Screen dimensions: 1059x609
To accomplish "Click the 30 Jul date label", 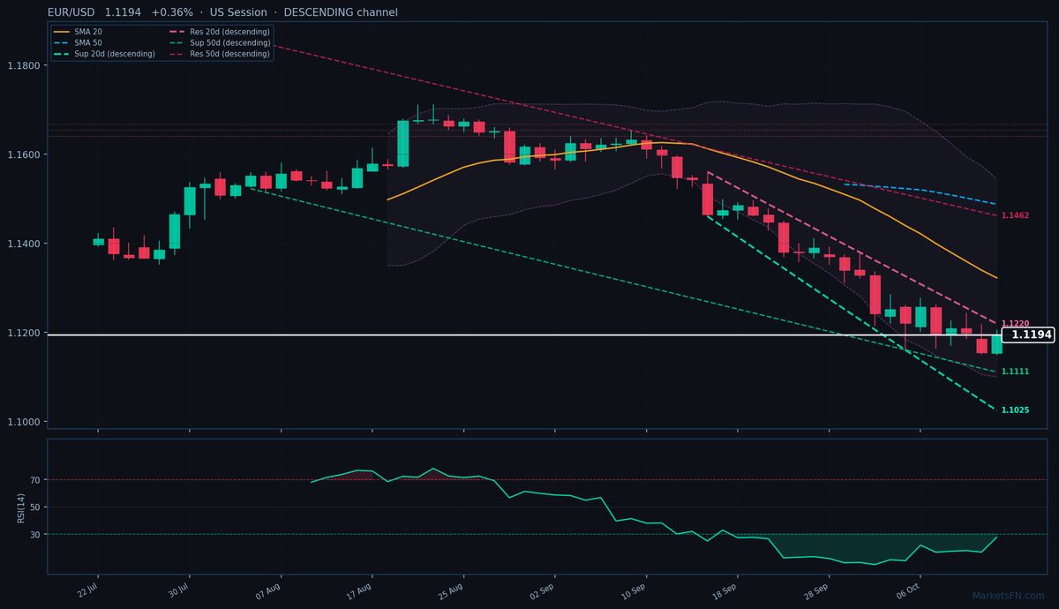I will [x=179, y=591].
